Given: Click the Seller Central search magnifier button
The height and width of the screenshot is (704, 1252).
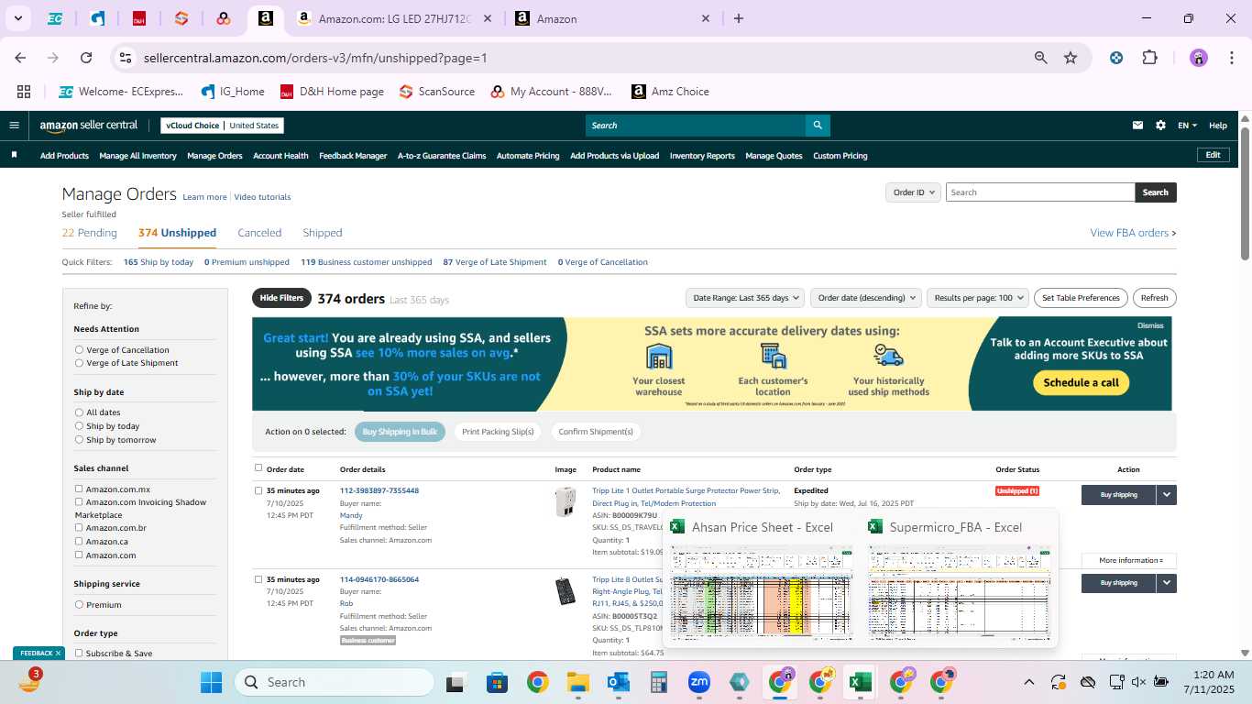Looking at the screenshot, I should click(x=818, y=126).
